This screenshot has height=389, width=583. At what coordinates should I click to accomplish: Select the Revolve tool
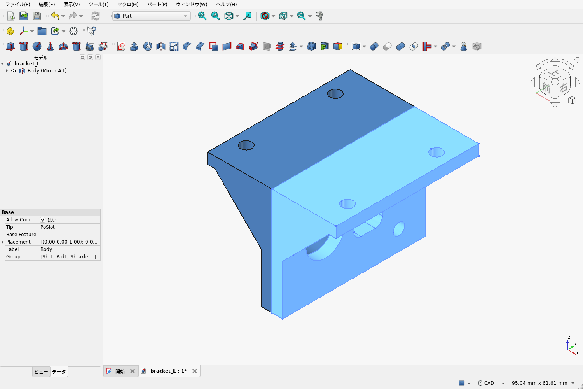click(x=148, y=47)
